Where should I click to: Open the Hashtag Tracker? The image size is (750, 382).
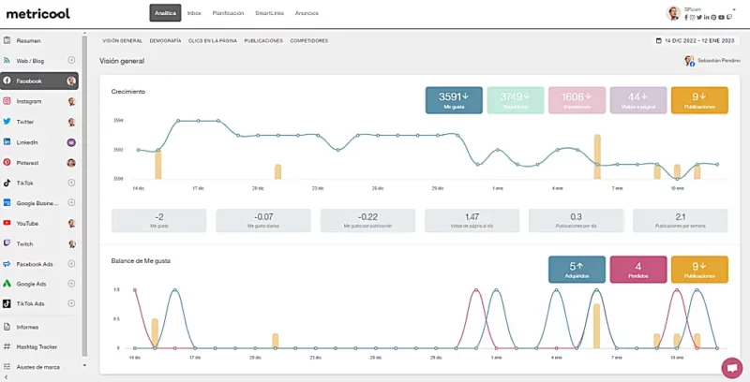coord(38,346)
